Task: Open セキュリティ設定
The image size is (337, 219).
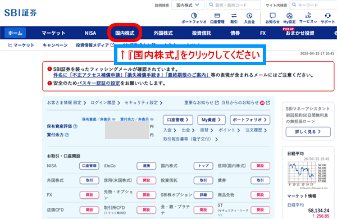Action: [x=143, y=103]
